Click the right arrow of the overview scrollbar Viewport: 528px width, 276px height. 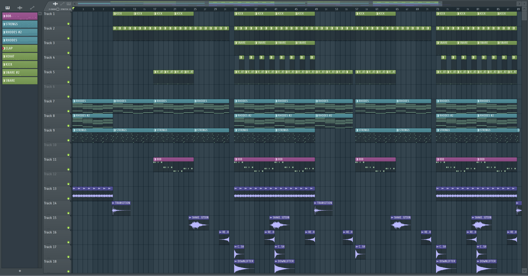click(x=519, y=4)
